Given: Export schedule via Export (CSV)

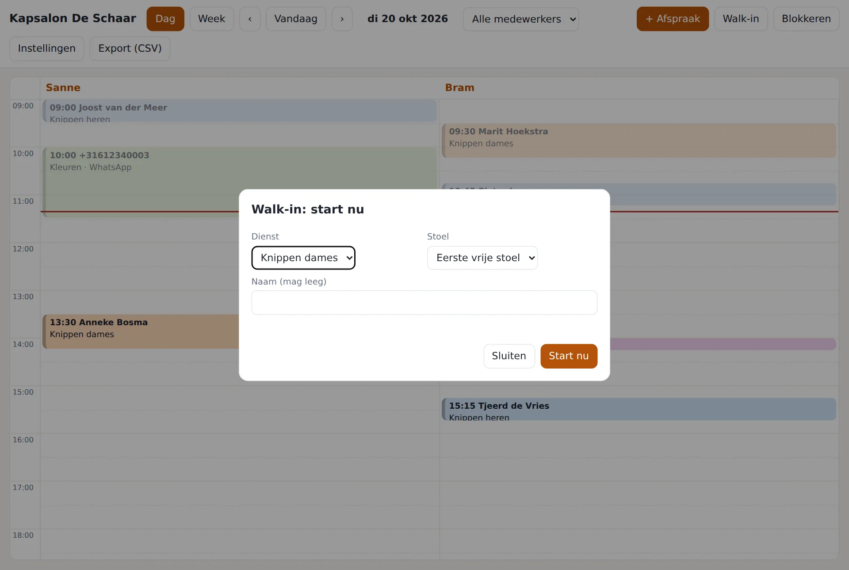Looking at the screenshot, I should coord(130,49).
